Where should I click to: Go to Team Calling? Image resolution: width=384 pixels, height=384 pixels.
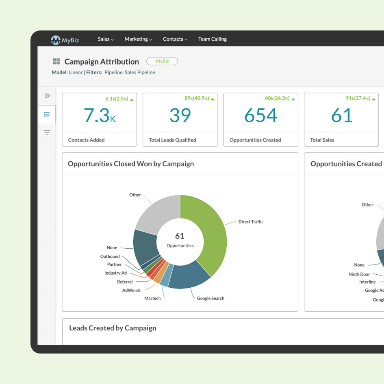(x=212, y=39)
